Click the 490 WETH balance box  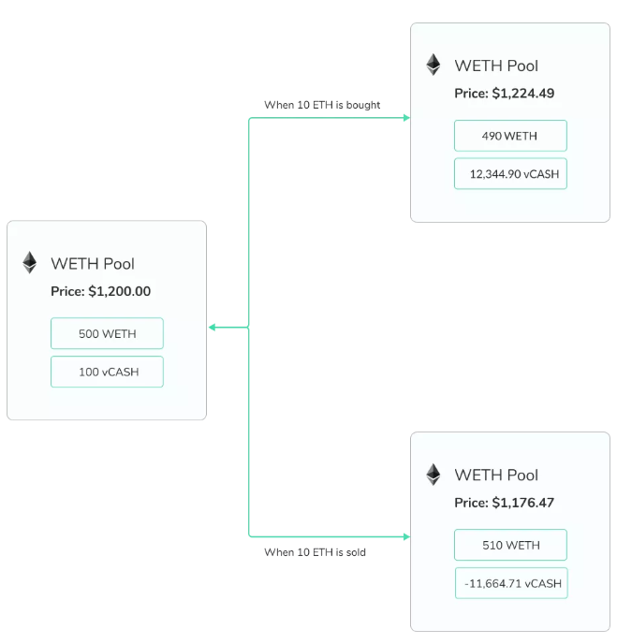point(510,136)
